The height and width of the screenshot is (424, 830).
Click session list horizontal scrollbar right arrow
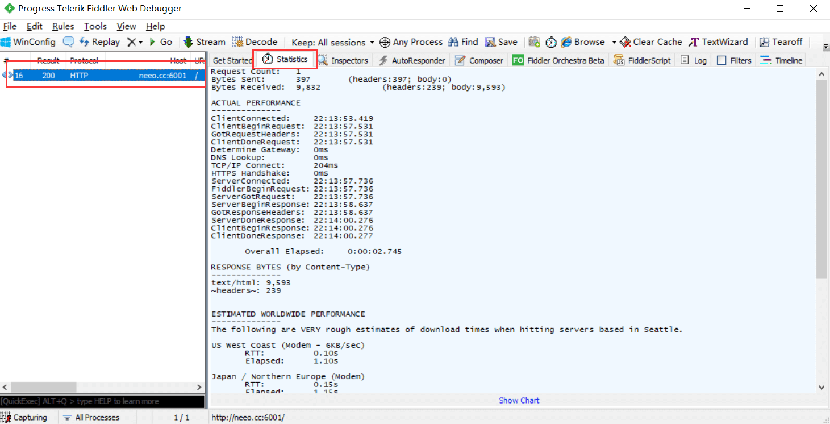[199, 387]
